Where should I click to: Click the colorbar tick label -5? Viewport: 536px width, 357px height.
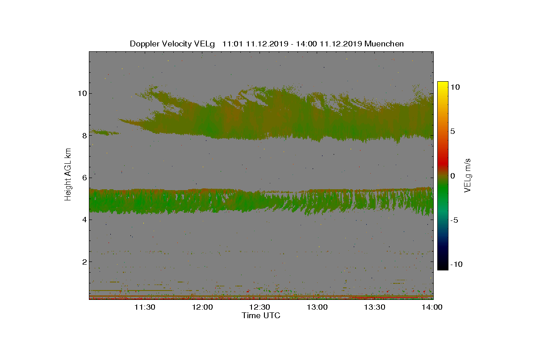[454, 220]
